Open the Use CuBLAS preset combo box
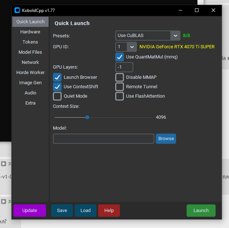Screen dimensions: 229x228 click(147, 36)
